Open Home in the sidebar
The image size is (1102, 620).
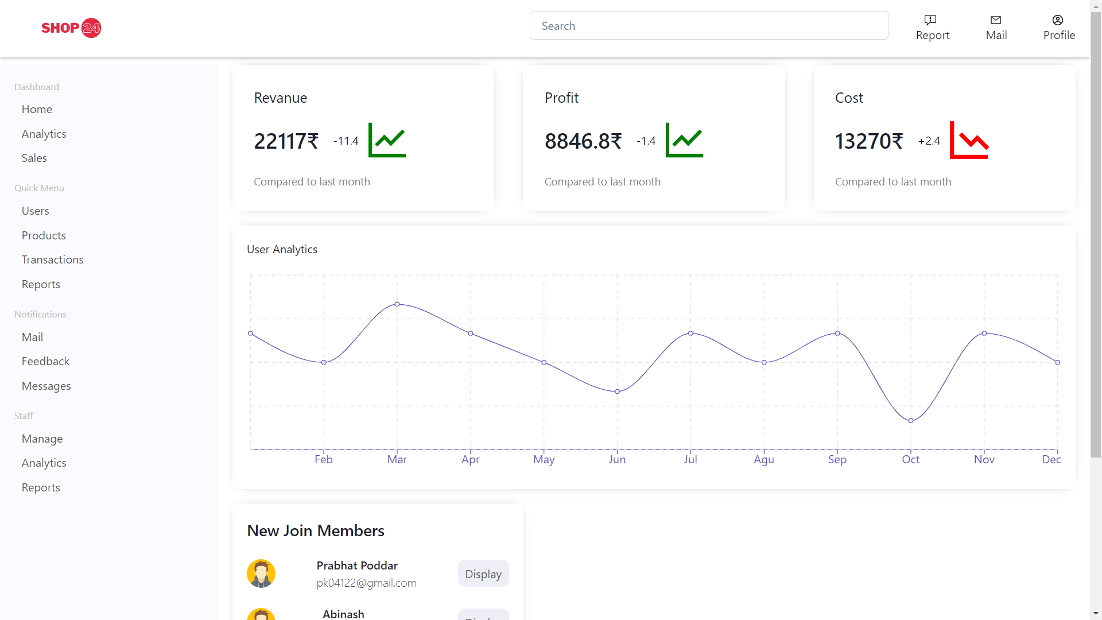(37, 109)
